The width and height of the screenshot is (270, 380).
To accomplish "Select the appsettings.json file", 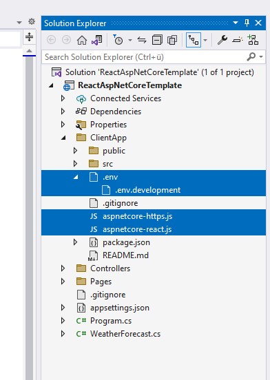I will [120, 308].
